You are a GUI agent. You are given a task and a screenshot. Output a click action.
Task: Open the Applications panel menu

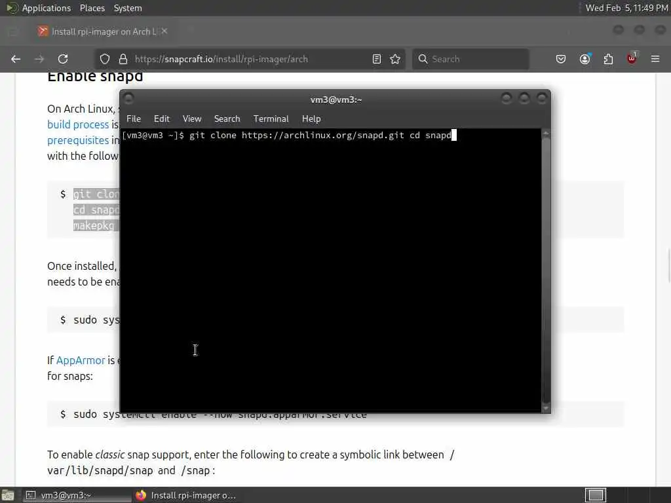(x=47, y=8)
